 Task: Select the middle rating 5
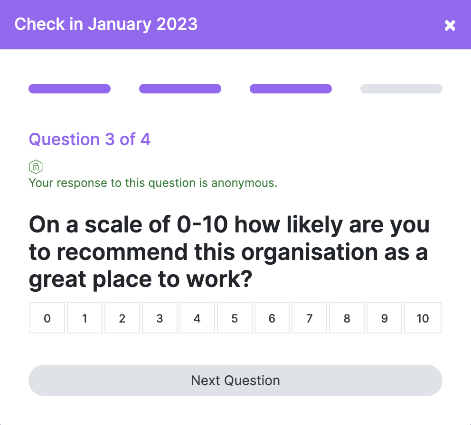point(235,318)
